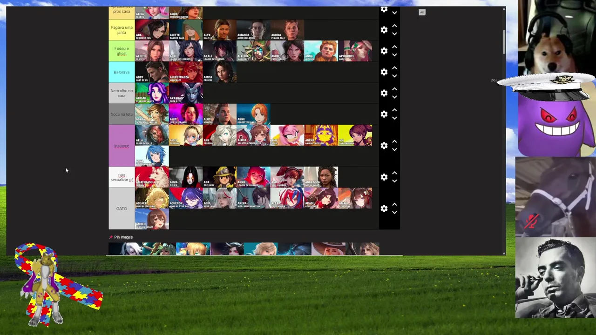This screenshot has width=596, height=335.
Task: Move Instance row up
Action: [x=394, y=142]
